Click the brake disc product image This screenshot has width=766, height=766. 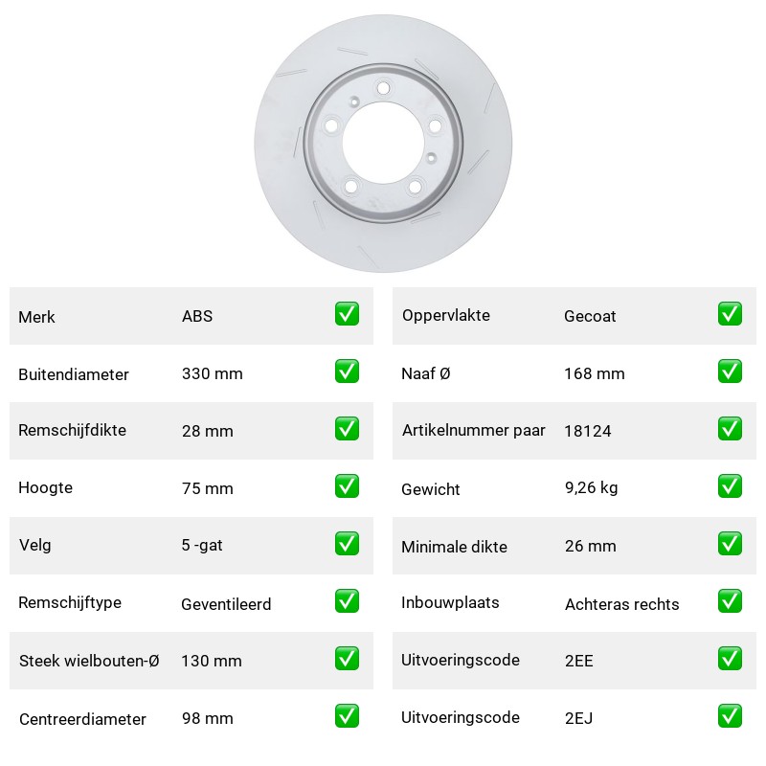pos(383,143)
